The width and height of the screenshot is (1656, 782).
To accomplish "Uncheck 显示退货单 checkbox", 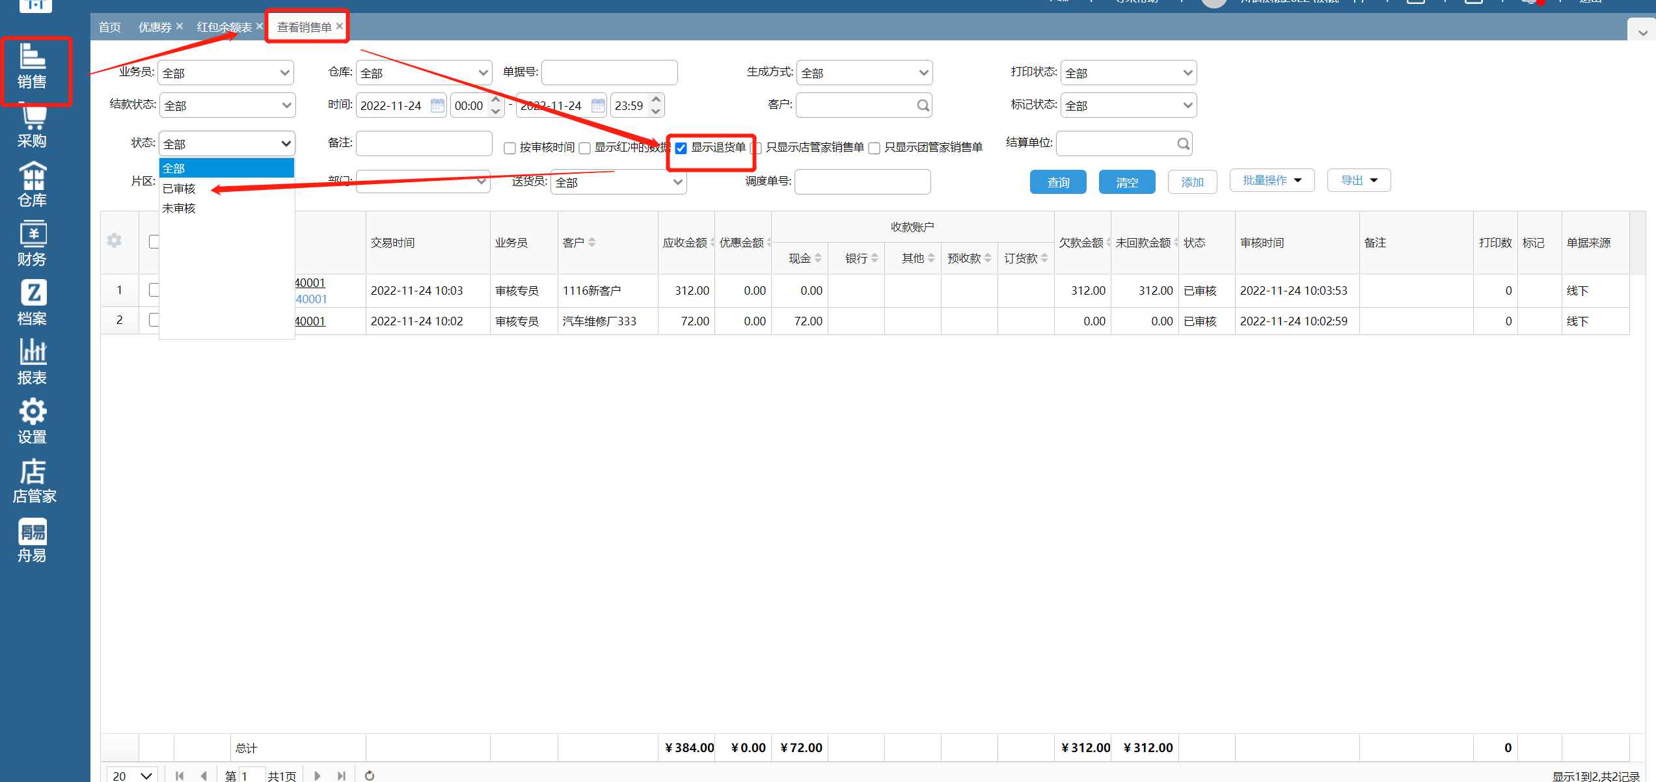I will pyautogui.click(x=681, y=148).
